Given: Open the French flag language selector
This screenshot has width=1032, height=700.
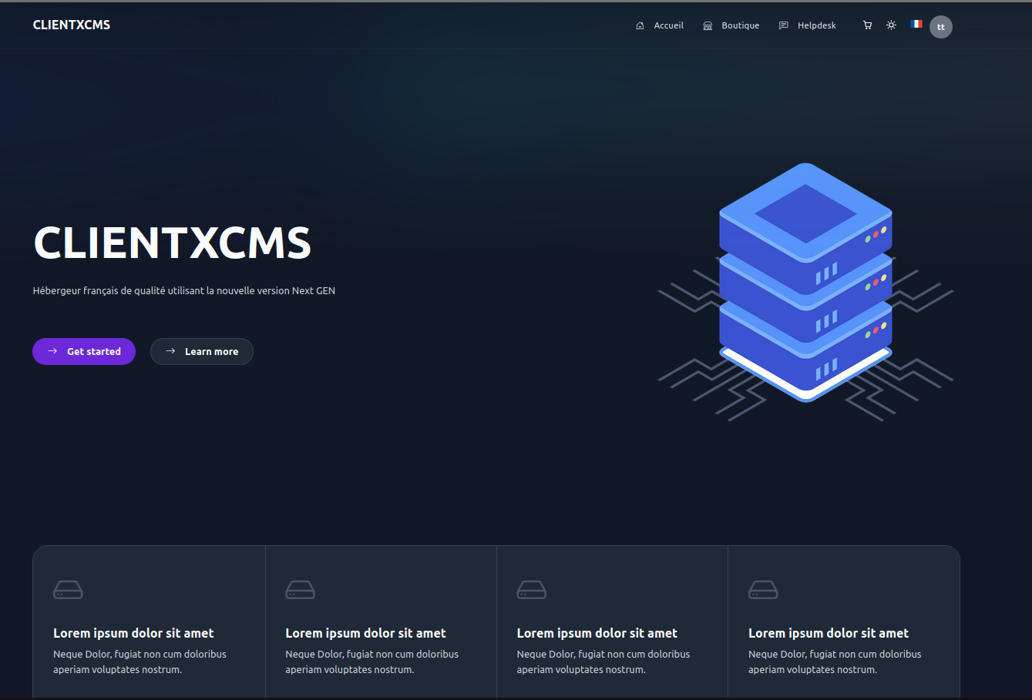Looking at the screenshot, I should point(916,25).
